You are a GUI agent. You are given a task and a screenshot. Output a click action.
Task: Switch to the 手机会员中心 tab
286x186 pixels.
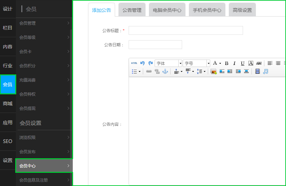pos(207,10)
